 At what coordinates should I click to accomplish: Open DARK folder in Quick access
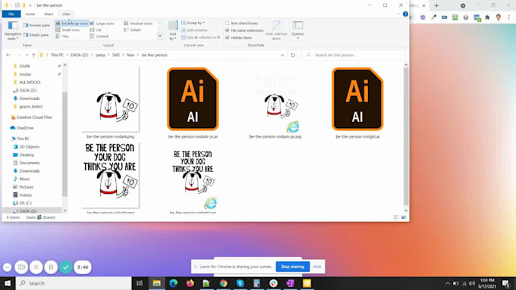click(25, 66)
